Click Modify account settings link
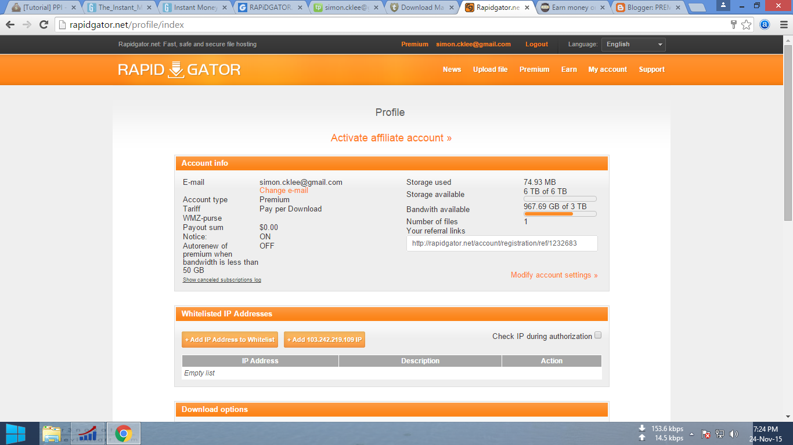 (554, 275)
